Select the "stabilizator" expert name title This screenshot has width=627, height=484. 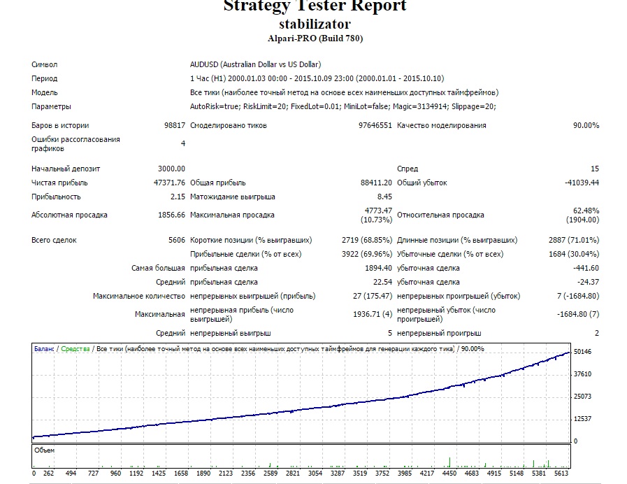tap(315, 24)
